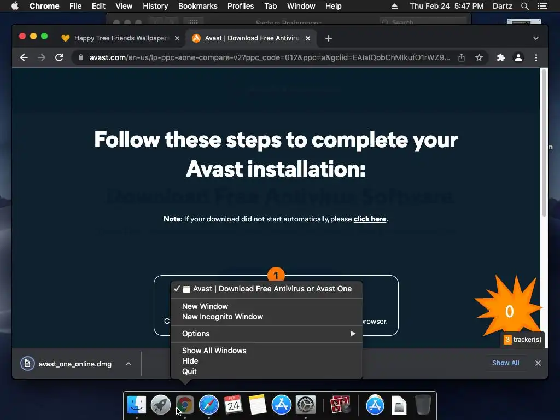Switch to the Avast download tab
This screenshot has height=420, width=560.
251,38
